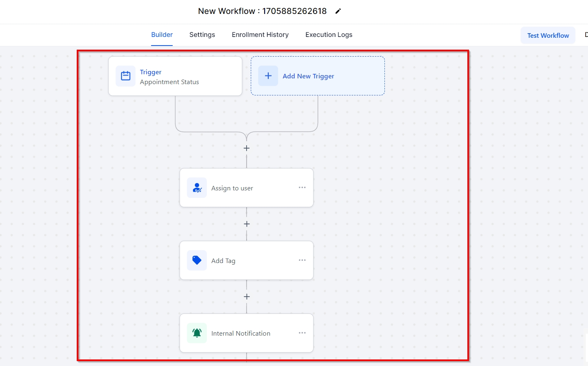Viewport: 588px width, 366px height.
Task: Open the Assign to user options menu
Action: point(302,188)
